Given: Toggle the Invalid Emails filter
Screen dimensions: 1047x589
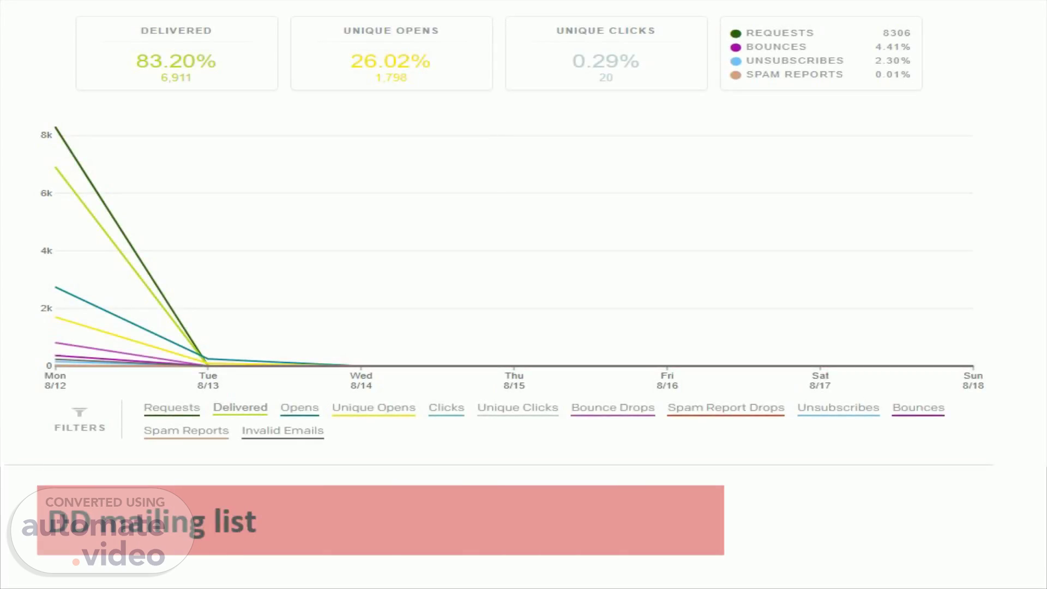Looking at the screenshot, I should pos(282,431).
